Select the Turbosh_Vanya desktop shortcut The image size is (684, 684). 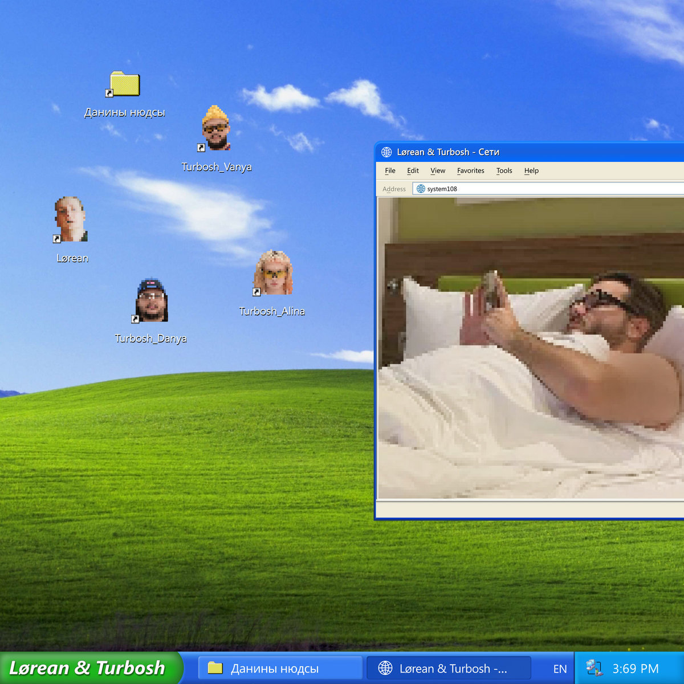tap(215, 129)
